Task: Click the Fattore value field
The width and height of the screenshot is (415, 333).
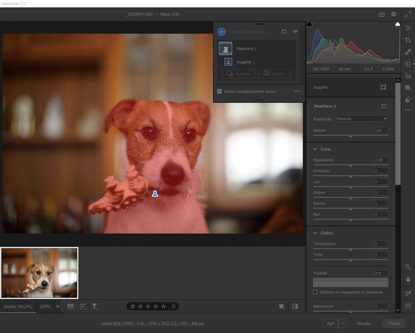Action: pyautogui.click(x=381, y=131)
